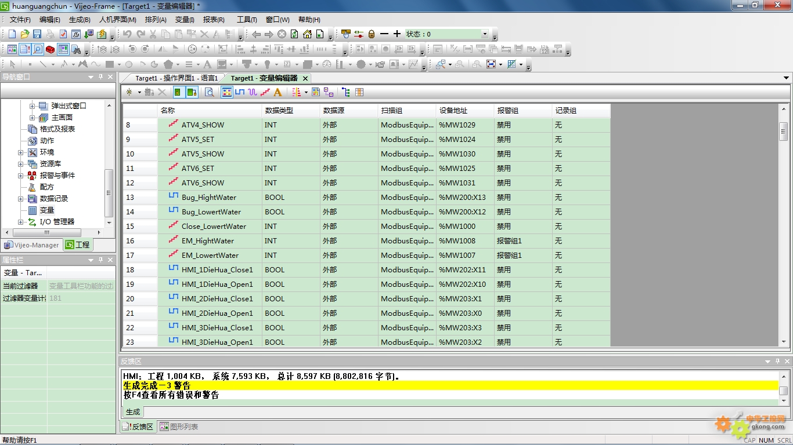
Task: Click 报警组1 cell in EM_LowertWater row
Action: [x=523, y=256]
